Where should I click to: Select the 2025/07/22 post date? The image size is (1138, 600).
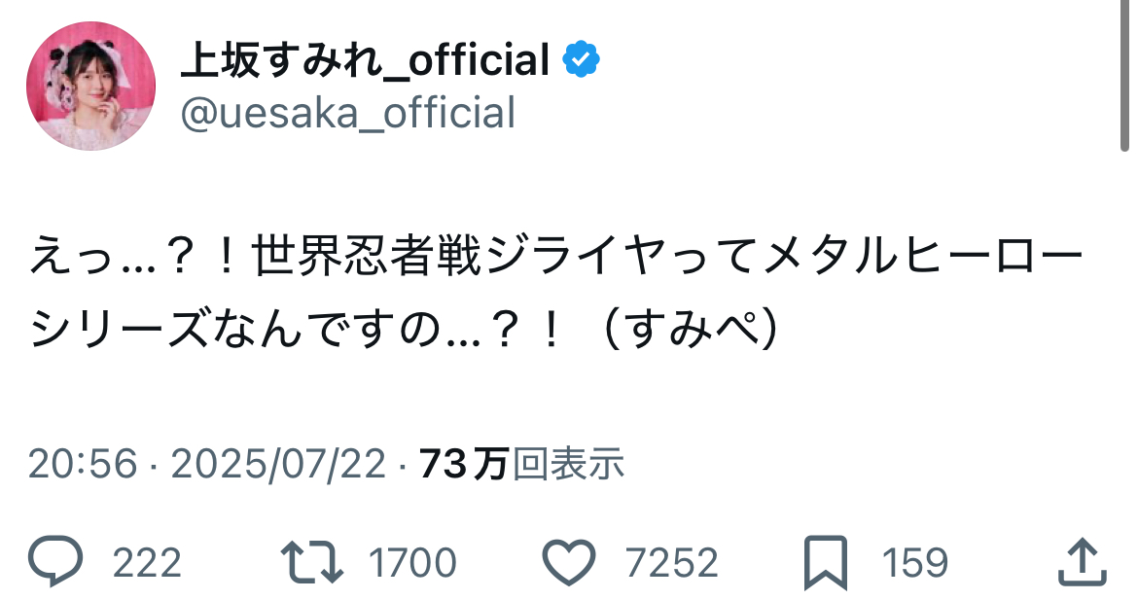click(x=279, y=465)
